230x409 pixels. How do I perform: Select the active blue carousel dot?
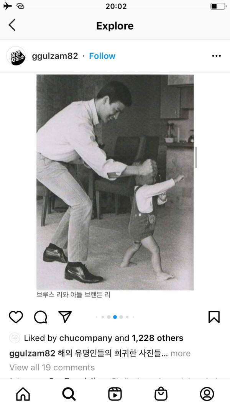[115, 317]
